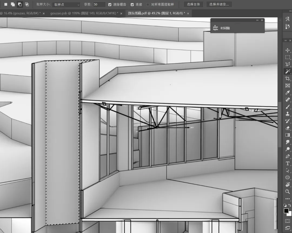
Task: Click the foreground color swatch
Action: pyautogui.click(x=286, y=211)
